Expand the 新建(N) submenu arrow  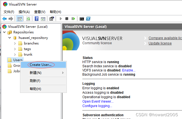pyautogui.click(x=63, y=73)
